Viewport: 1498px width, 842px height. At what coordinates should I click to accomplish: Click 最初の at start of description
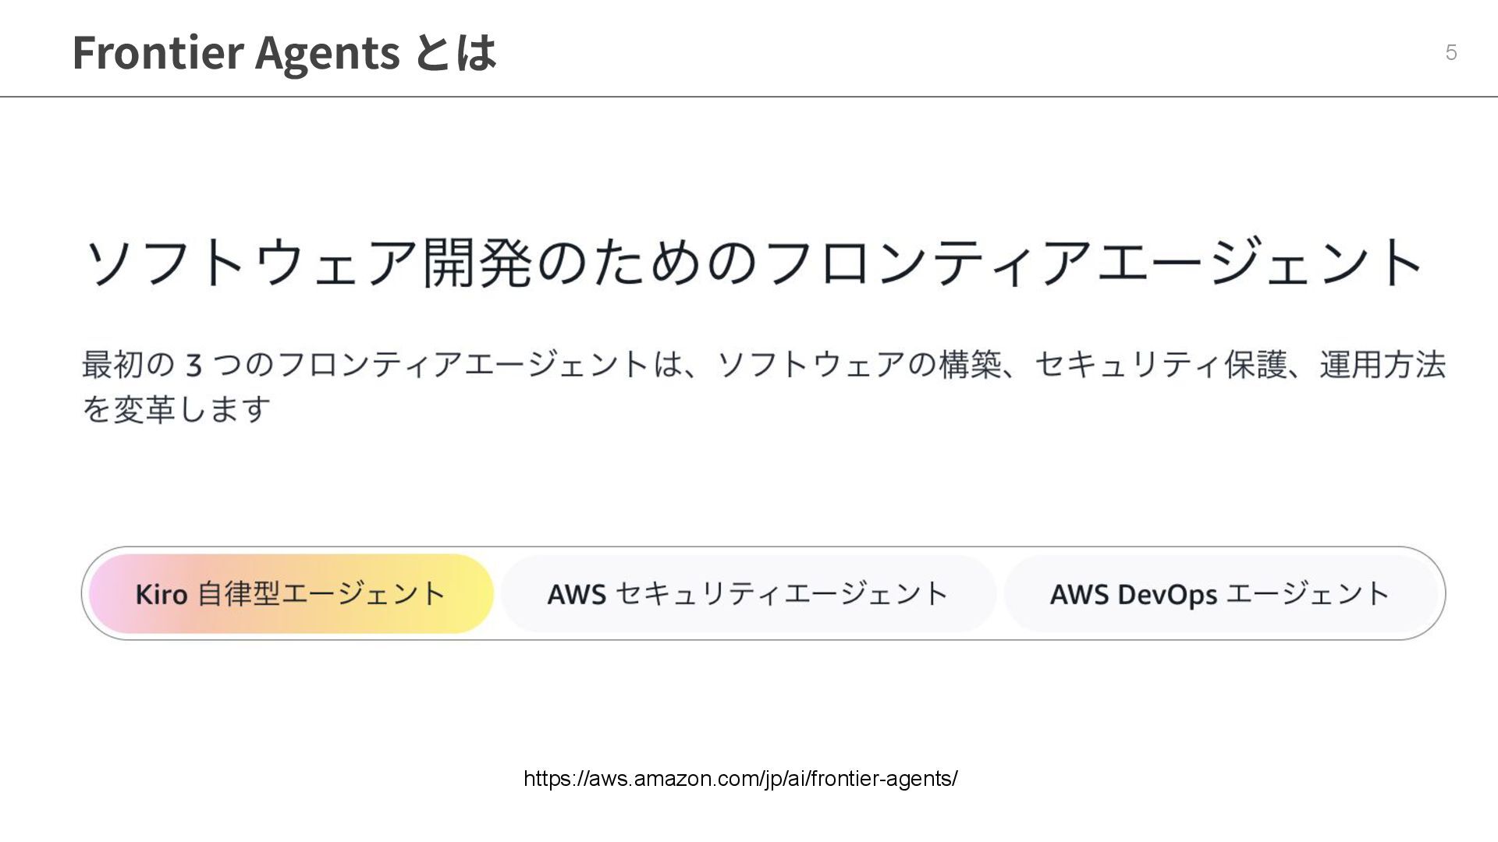[x=129, y=365]
